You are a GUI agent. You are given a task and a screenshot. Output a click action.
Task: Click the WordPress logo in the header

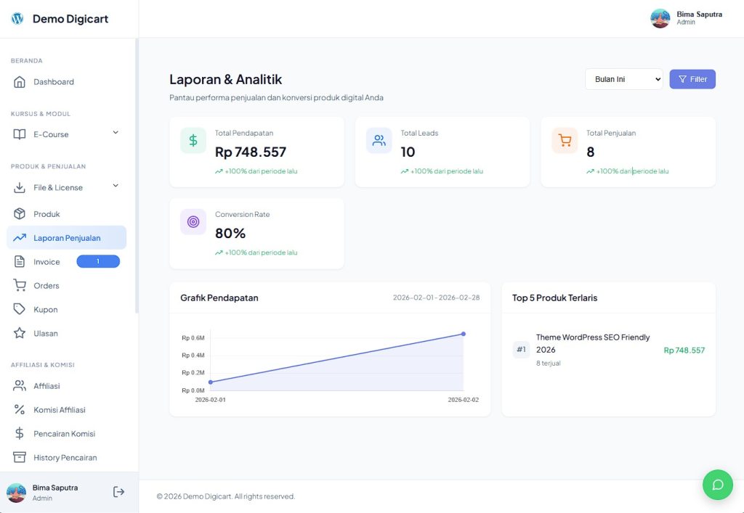(16, 18)
